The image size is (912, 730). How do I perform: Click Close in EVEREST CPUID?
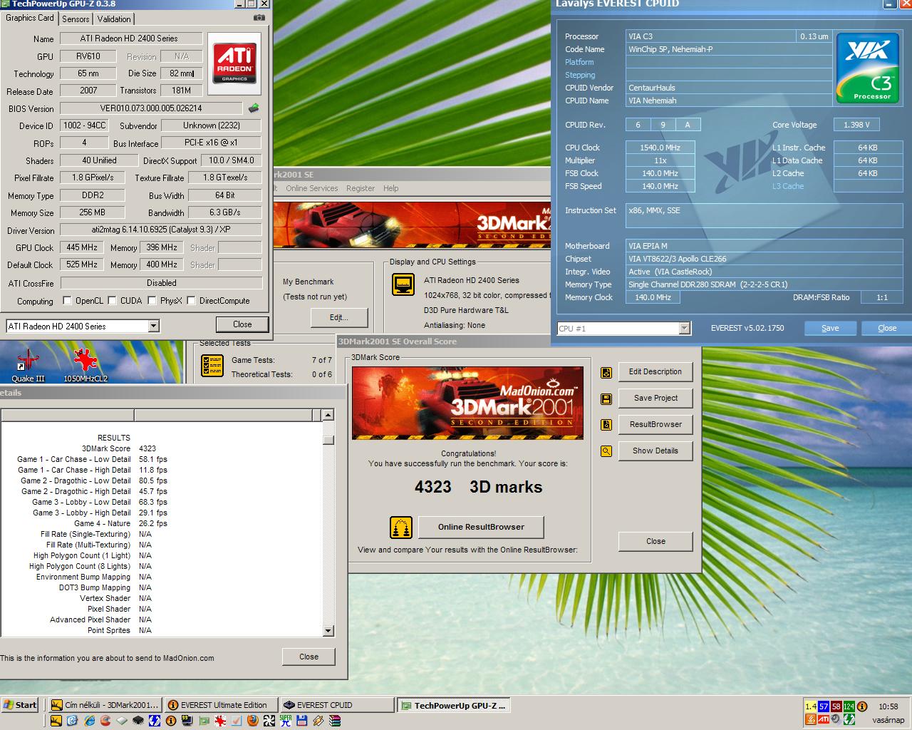[x=887, y=329]
